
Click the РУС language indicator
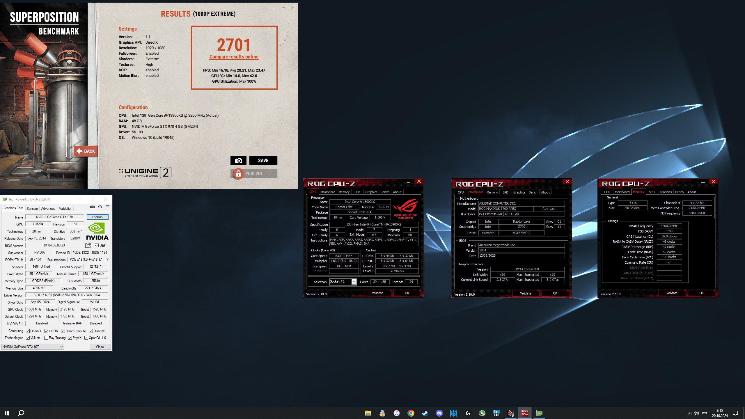tap(705, 413)
